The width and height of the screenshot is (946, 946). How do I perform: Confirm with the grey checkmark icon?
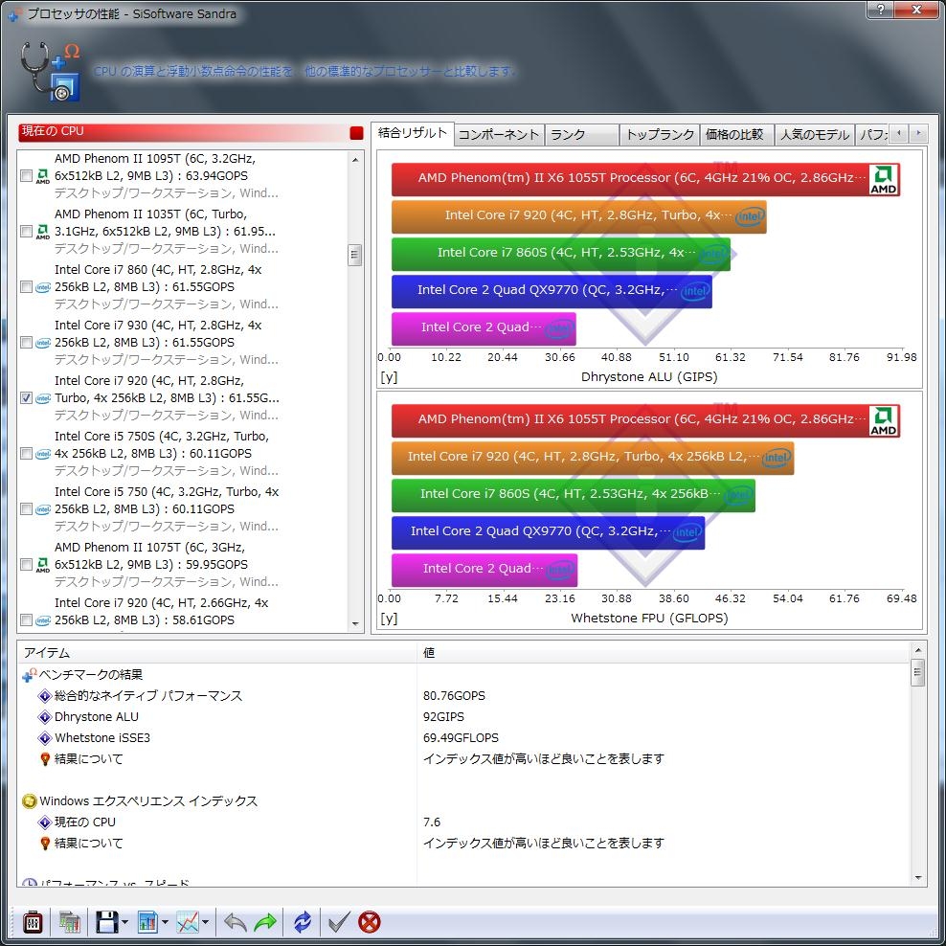tap(338, 922)
